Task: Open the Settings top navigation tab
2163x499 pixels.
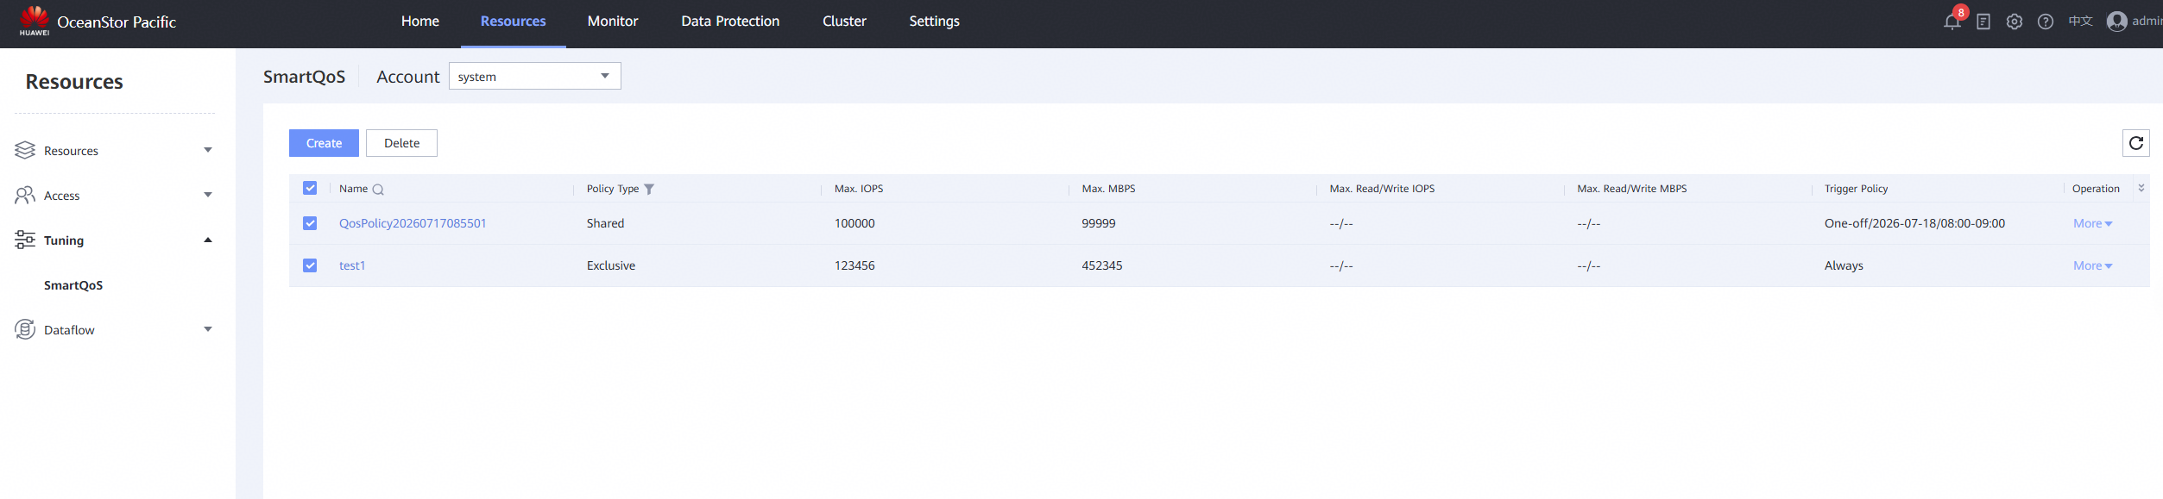Action: pos(934,22)
